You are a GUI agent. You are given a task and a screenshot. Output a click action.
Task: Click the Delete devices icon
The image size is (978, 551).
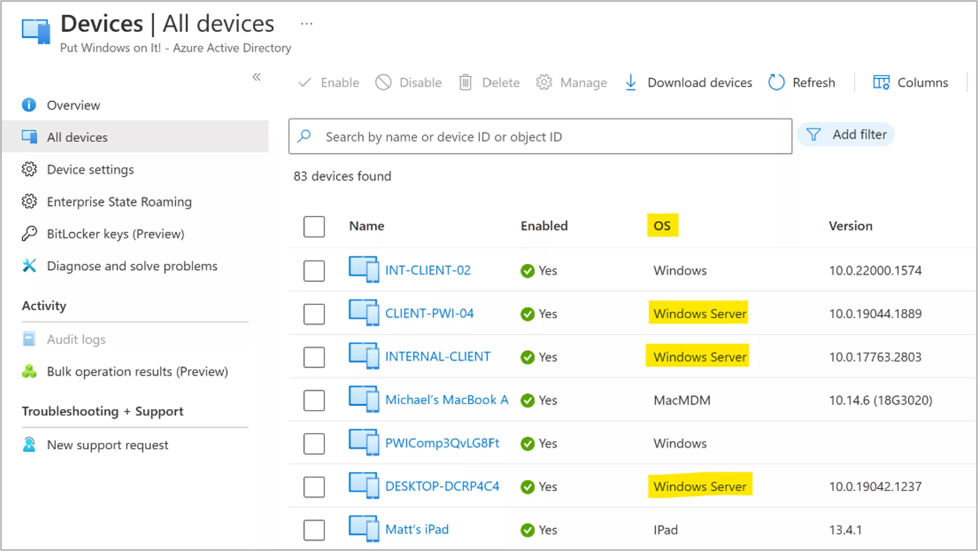pos(466,82)
